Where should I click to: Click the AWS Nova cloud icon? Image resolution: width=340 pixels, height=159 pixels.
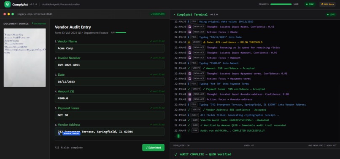[x=322, y=4]
